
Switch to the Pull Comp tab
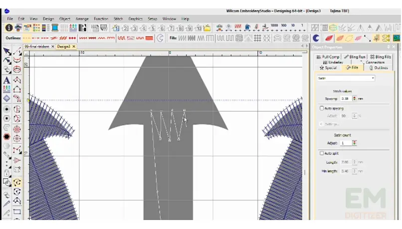tap(328, 57)
